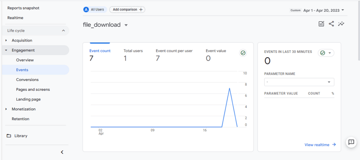Collapse the Life cycle section
Image resolution: width=360 pixels, height=160 pixels.
63,30
